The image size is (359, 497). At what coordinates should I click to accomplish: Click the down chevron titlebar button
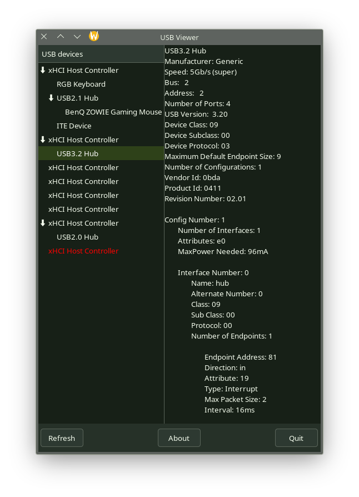click(x=77, y=37)
